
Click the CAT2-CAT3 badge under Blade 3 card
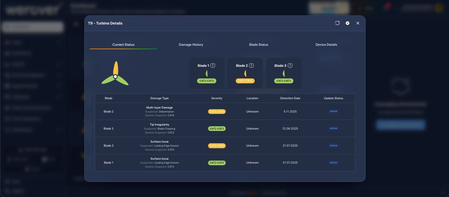coord(284,81)
